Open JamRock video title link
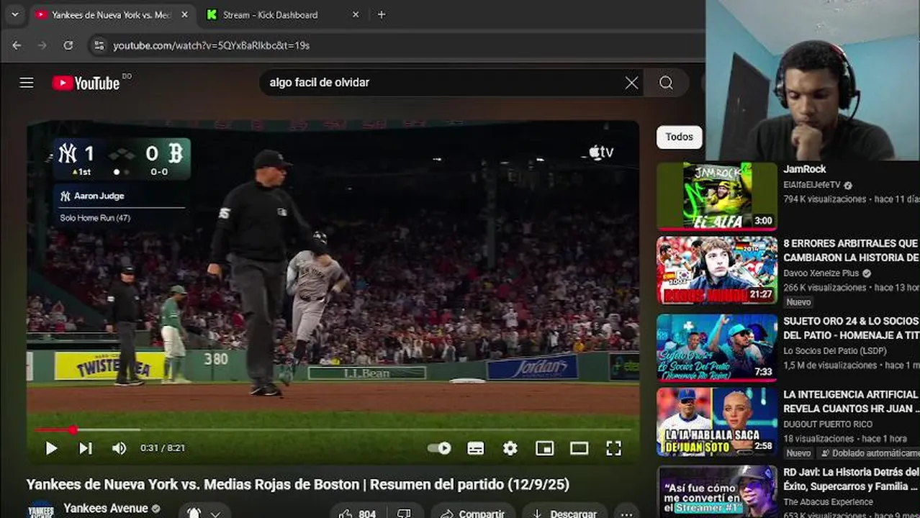920x518 pixels. point(805,169)
